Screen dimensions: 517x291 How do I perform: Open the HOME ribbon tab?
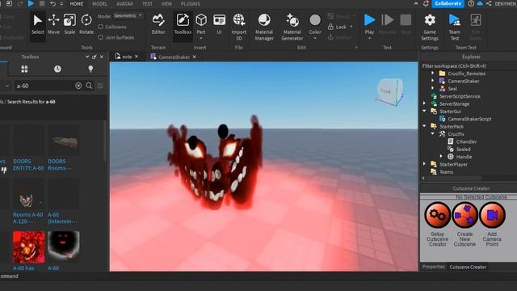click(x=77, y=3)
